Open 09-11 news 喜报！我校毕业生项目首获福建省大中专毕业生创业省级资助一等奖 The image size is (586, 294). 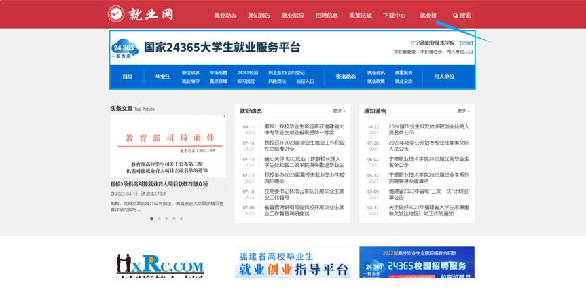coord(304,130)
